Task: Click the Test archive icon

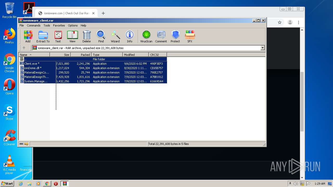Action: point(58,36)
